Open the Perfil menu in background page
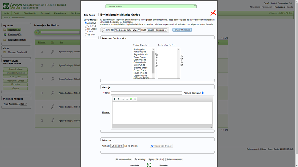Screen dimensions: 298x167 coord(16,13)
